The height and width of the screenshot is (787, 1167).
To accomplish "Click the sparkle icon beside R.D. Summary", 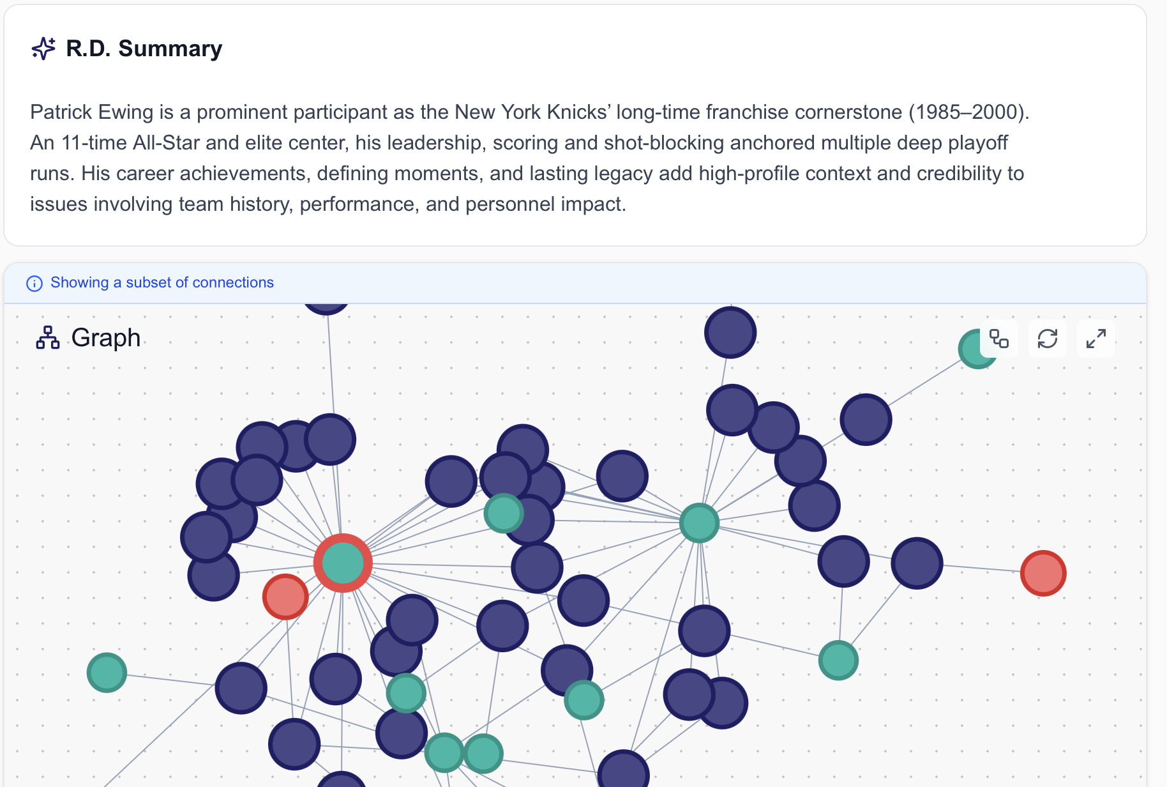I will (43, 48).
